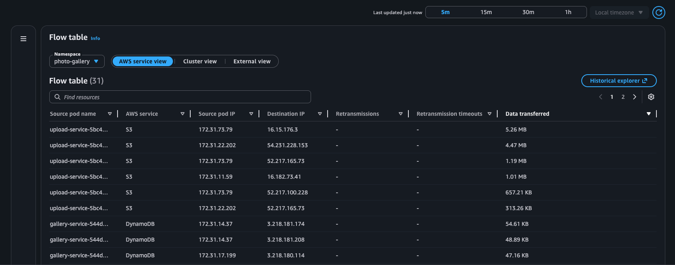Select the 5m time range
This screenshot has width=675, height=265.
click(445, 12)
